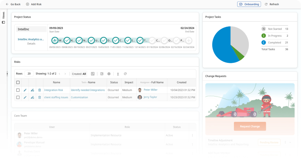
Task: Select the milestone dated 09/08/2023
Action: point(67,41)
